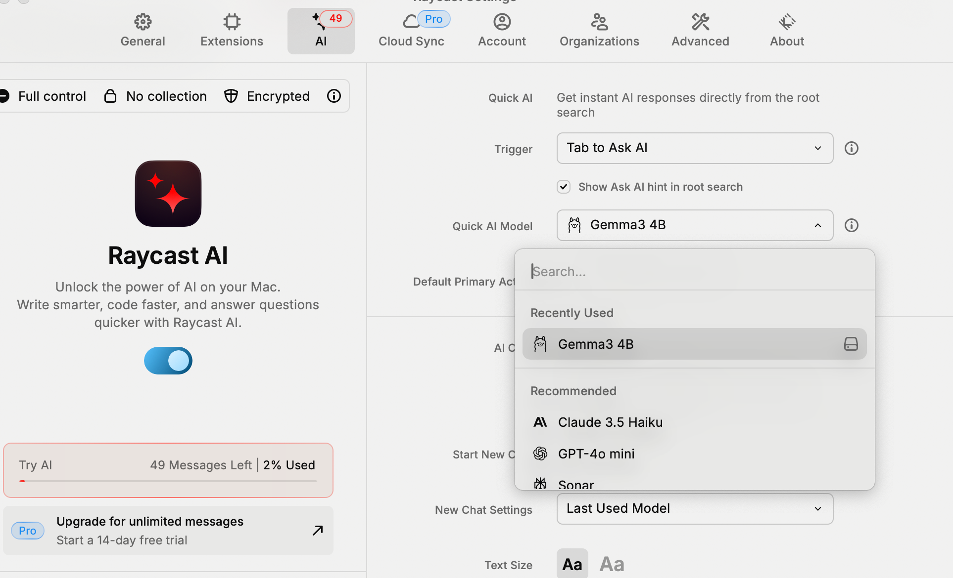
Task: Click the No collection label
Action: [166, 96]
